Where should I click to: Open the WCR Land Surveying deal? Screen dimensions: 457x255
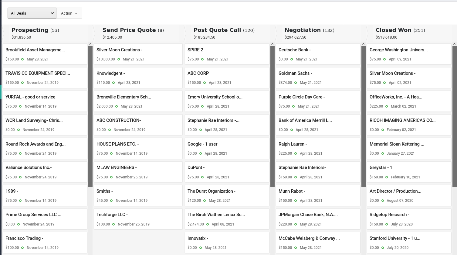pos(45,125)
